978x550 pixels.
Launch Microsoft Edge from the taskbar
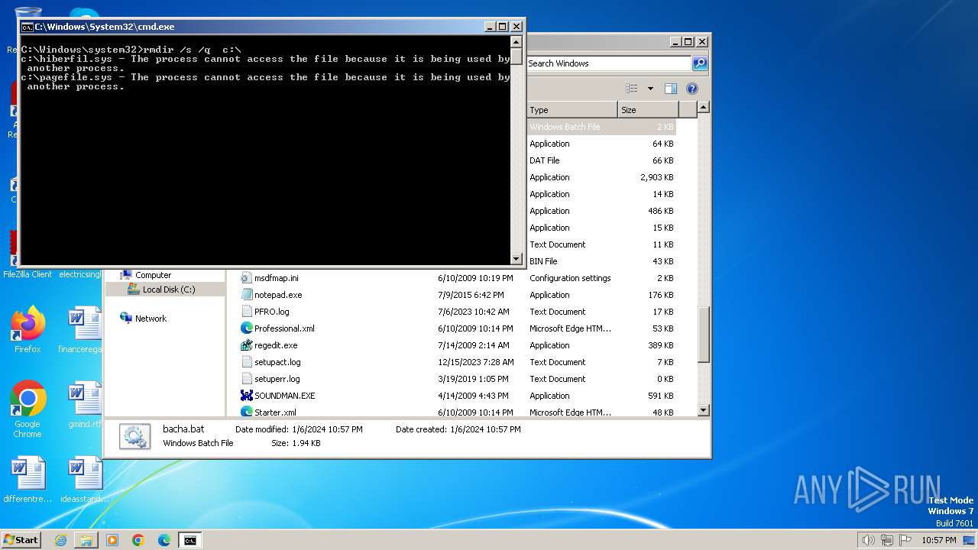tap(164, 540)
